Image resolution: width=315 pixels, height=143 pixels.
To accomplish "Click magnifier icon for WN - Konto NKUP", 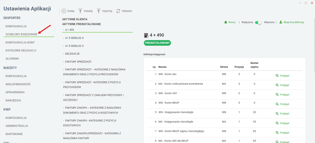I will click(277, 104).
